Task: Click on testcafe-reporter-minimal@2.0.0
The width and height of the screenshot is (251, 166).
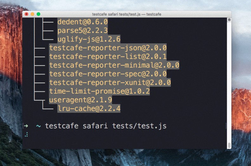Action: (x=114, y=65)
